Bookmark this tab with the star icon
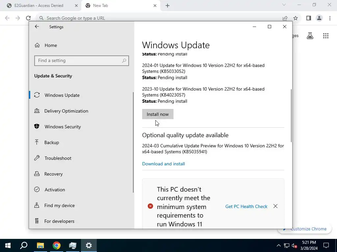The height and width of the screenshot is (252, 337). click(x=296, y=18)
